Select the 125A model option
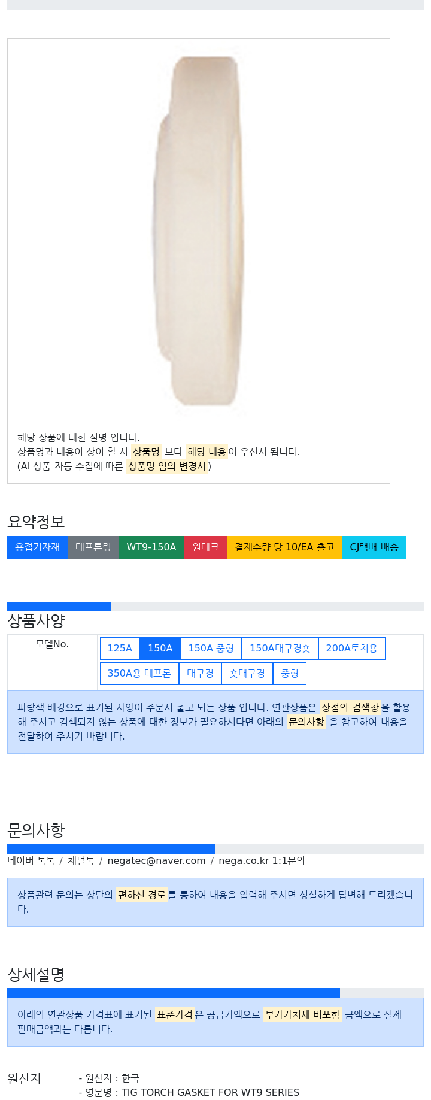The height and width of the screenshot is (1100, 431). pos(120,649)
